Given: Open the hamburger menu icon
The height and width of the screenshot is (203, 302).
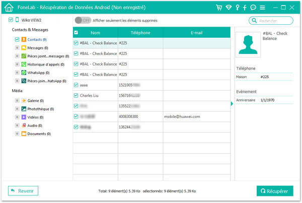Looking at the screenshot, I should tap(262, 8).
